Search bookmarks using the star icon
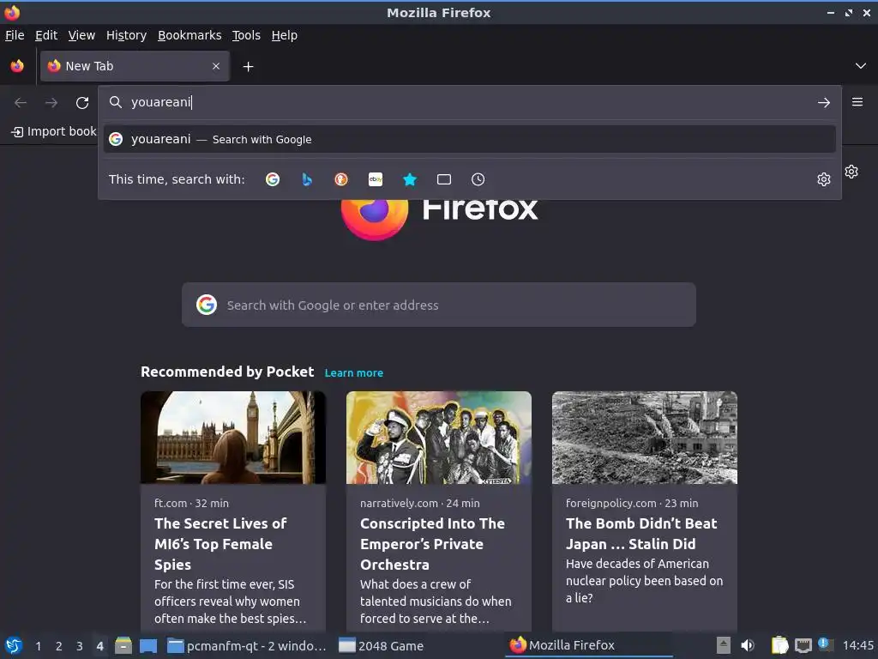The height and width of the screenshot is (659, 878). pyautogui.click(x=410, y=179)
